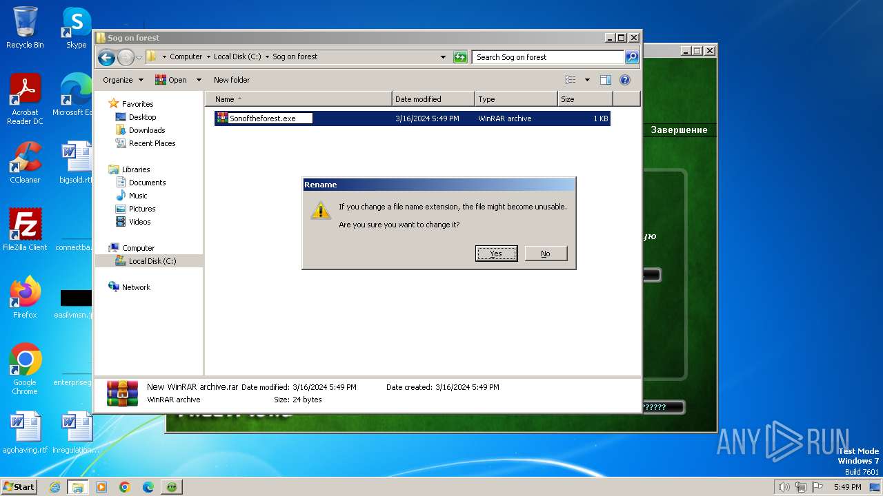Open agohaving.rtf desktop file
This screenshot has height=496, width=883.
click(x=25, y=433)
